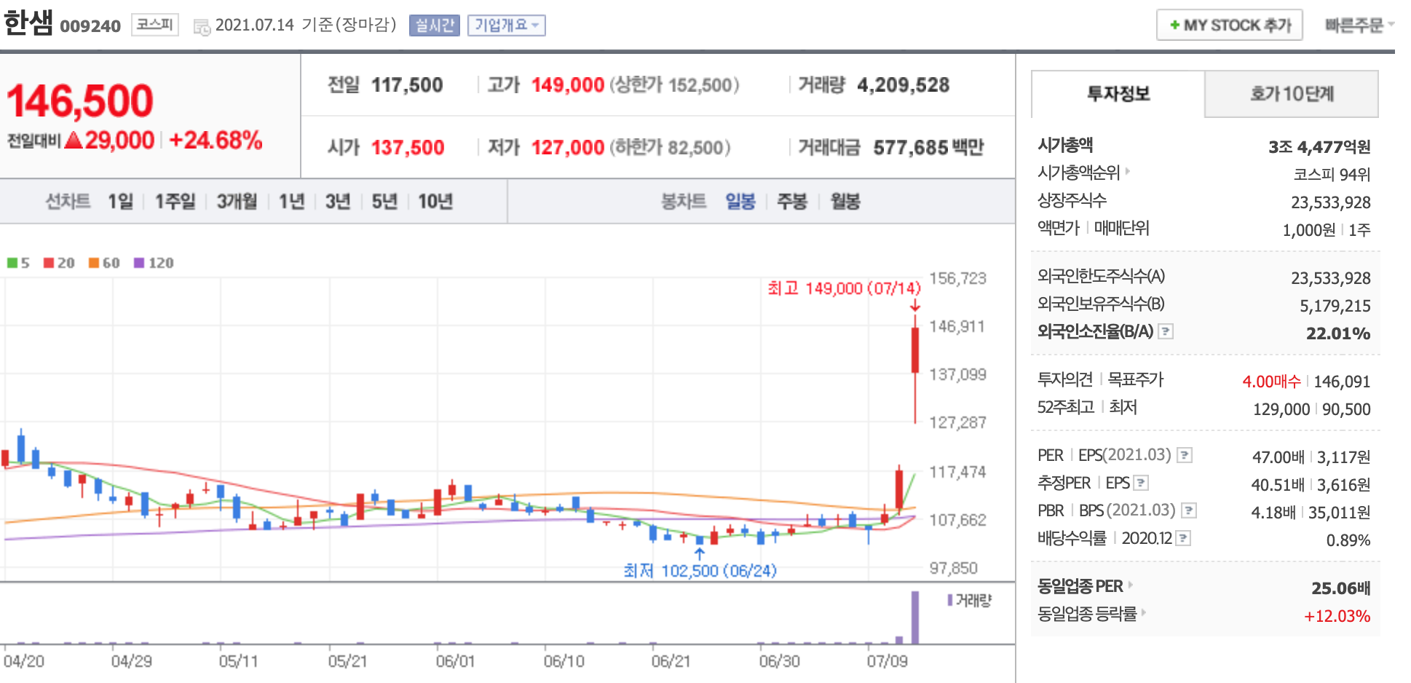Image resolution: width=1411 pixels, height=683 pixels.
Task: Open help icon next to PBR BPS(2021.03)
Action: [1189, 510]
